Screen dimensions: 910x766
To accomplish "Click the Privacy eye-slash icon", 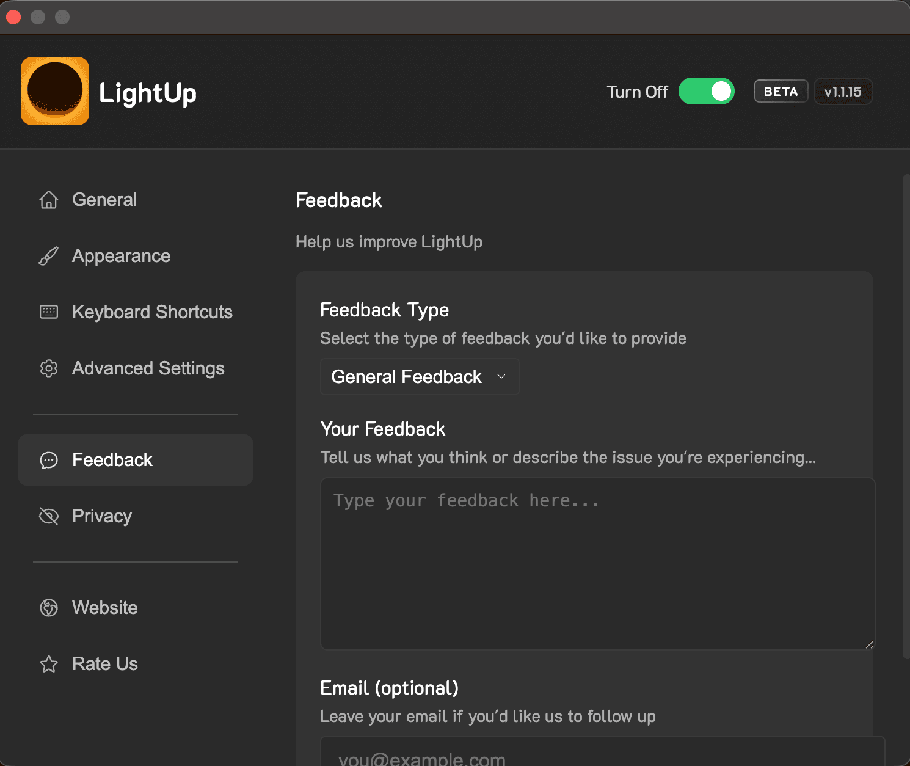I will click(48, 516).
